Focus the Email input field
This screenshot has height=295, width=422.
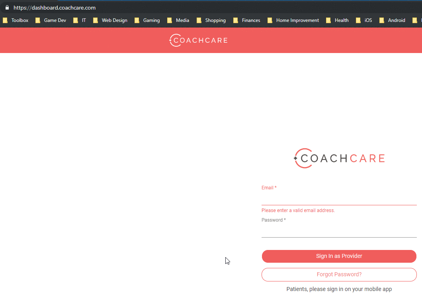339,199
